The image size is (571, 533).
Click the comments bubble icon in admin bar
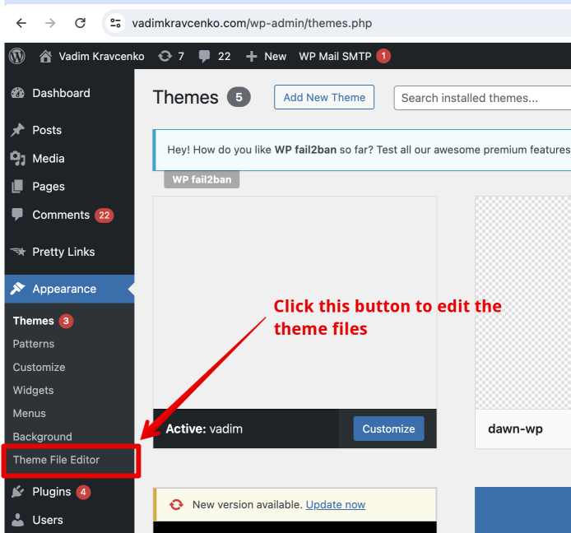(x=204, y=57)
